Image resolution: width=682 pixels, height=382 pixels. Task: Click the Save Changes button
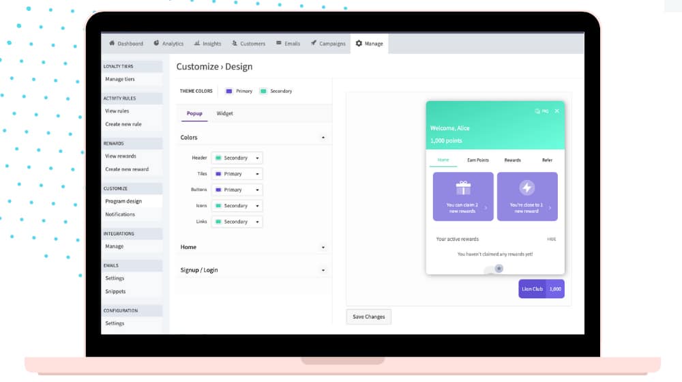tap(368, 317)
